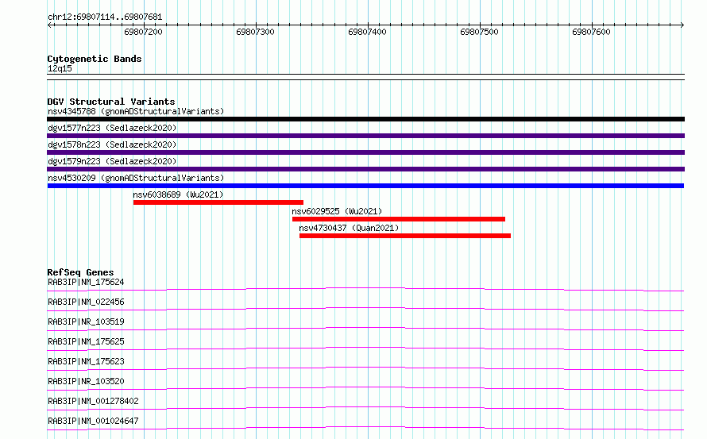707x439 pixels.
Task: Select the 12q15 band label
Action: 60,68
